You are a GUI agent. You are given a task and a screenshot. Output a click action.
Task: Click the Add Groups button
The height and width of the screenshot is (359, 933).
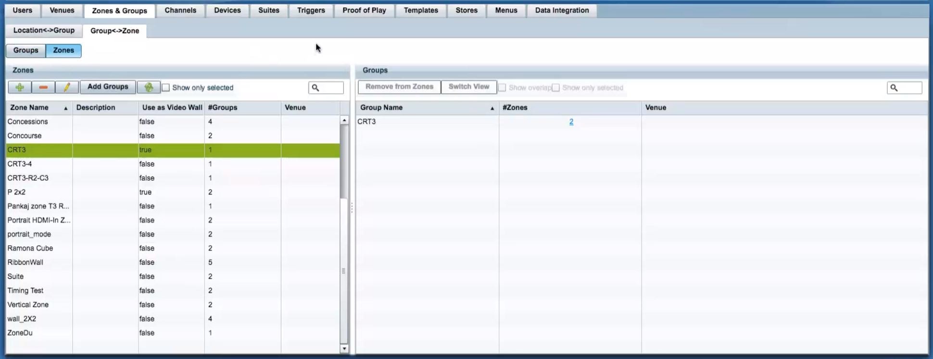108,87
